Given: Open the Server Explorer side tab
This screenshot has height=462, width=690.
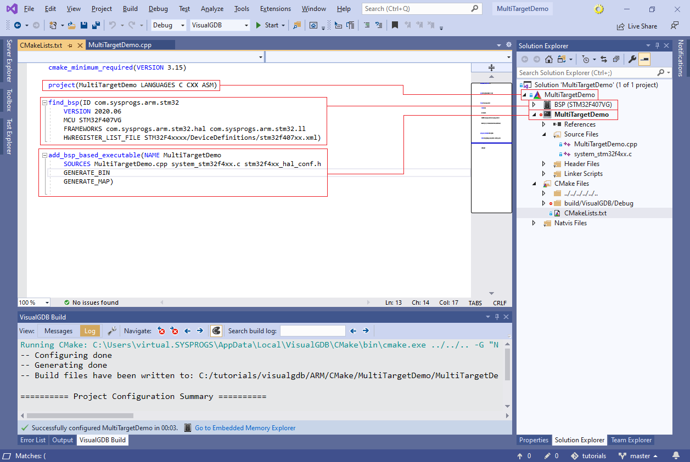Looking at the screenshot, I should click(x=9, y=60).
